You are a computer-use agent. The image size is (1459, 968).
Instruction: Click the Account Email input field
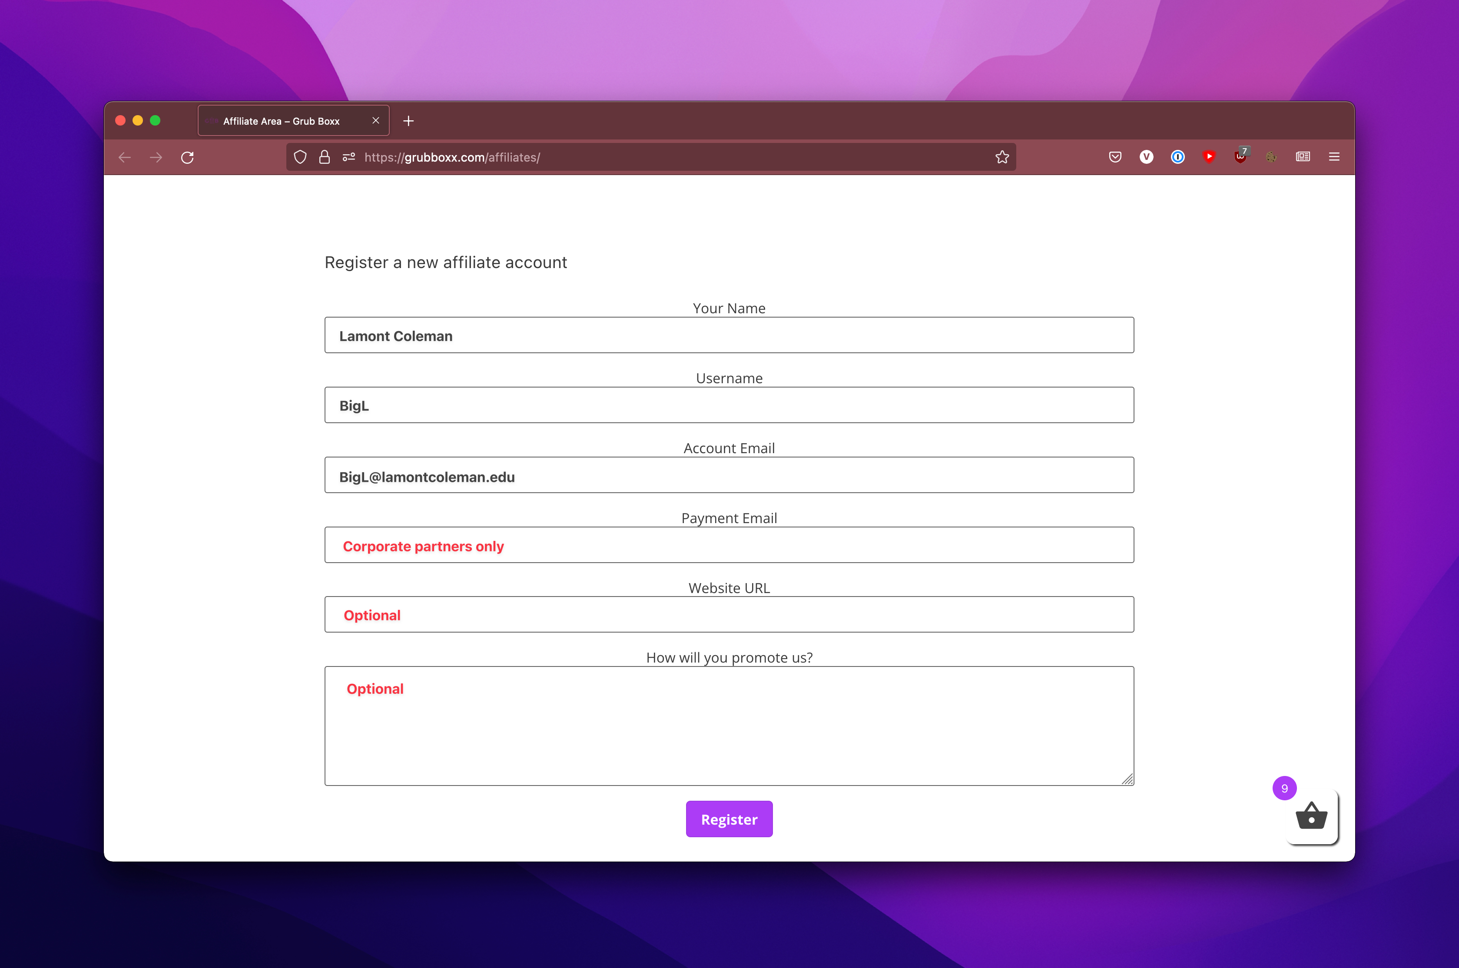(729, 475)
